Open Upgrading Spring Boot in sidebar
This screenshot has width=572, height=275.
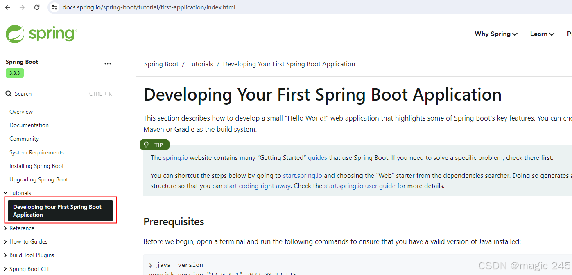[39, 179]
